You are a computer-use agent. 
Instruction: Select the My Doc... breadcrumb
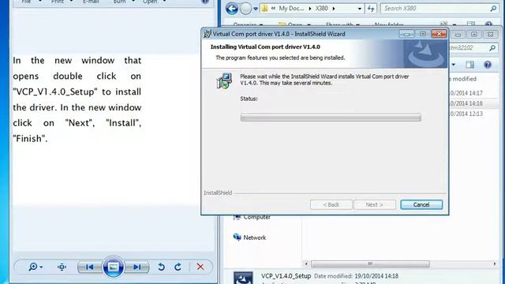291,9
